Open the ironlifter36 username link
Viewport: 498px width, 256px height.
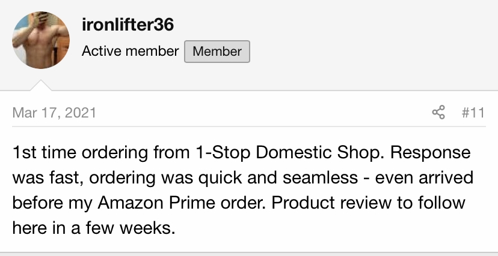pos(128,25)
